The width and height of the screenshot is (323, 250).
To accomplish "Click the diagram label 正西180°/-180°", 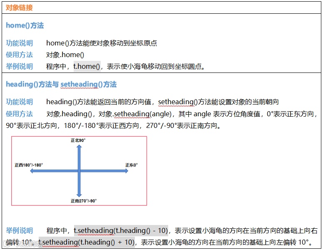I will [29, 165].
